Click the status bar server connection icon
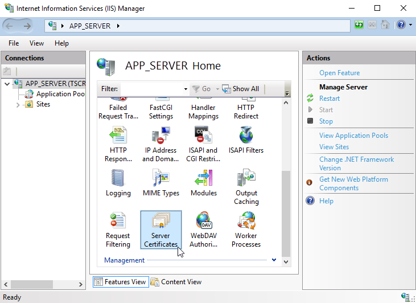This screenshot has height=303, width=416. click(405, 297)
